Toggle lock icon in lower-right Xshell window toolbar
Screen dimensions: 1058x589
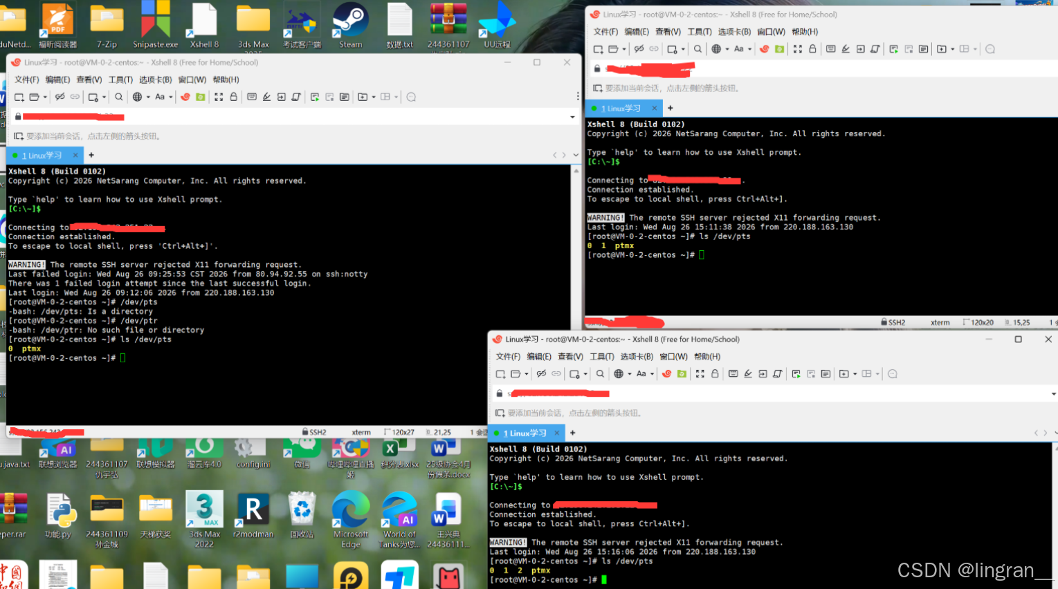(715, 374)
